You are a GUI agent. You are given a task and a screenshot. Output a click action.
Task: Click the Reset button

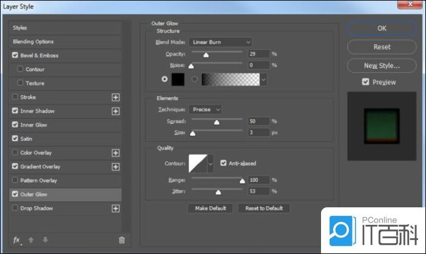point(382,47)
